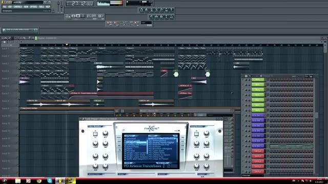The width and height of the screenshot is (328, 184).
Task: Open the HELP menu
Action: [48, 7]
